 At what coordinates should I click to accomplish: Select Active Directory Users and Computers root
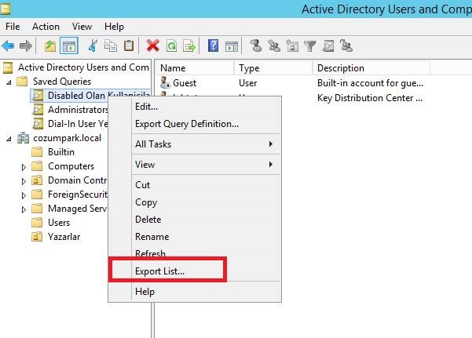click(83, 67)
